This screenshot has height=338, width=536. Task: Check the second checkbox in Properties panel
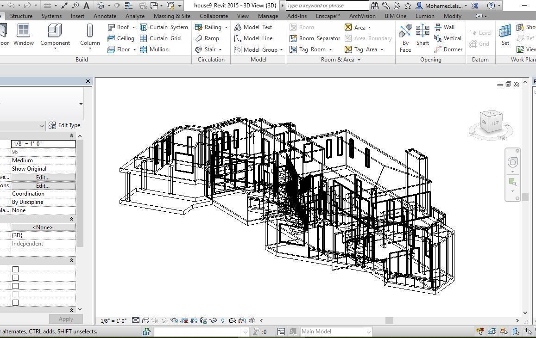click(x=15, y=277)
